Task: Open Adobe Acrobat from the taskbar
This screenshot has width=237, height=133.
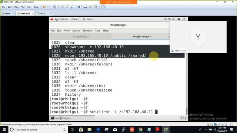Action: coord(157,130)
